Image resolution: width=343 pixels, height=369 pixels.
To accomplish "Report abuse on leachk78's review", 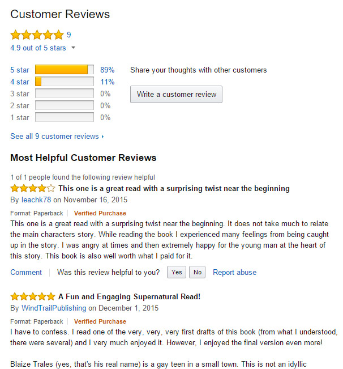I will coord(234,273).
